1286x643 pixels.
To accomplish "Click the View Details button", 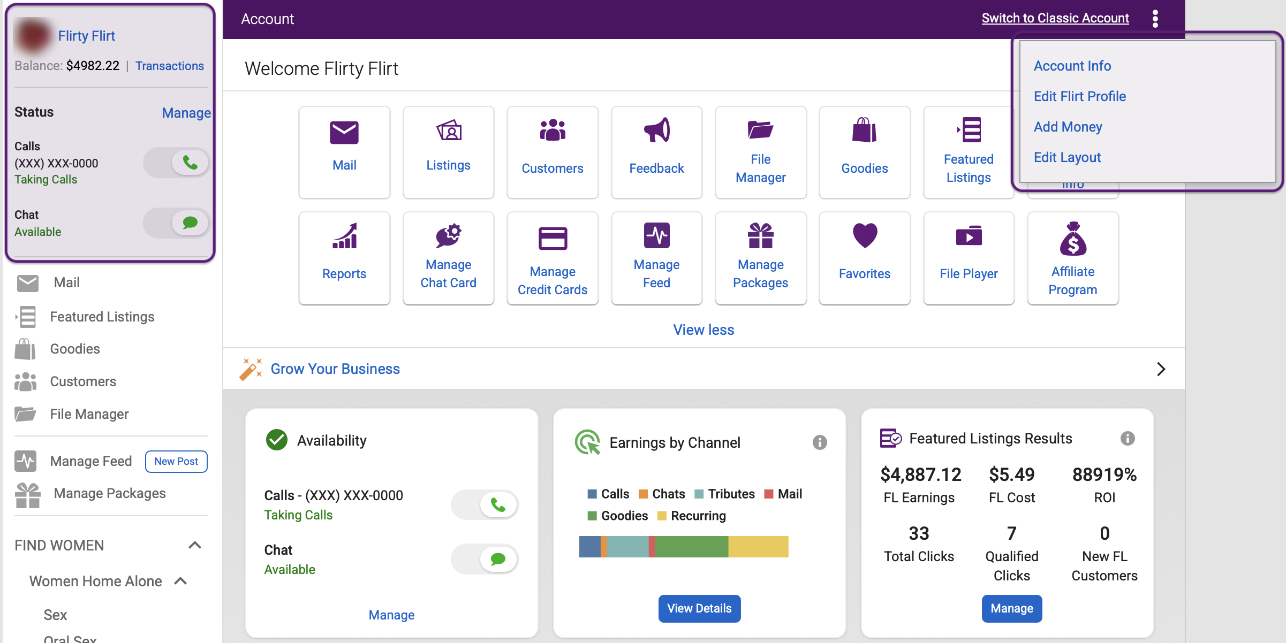I will pyautogui.click(x=699, y=609).
